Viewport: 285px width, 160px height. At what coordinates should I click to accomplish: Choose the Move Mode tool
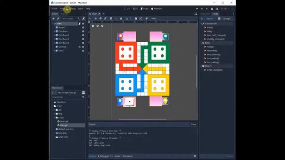(96, 19)
